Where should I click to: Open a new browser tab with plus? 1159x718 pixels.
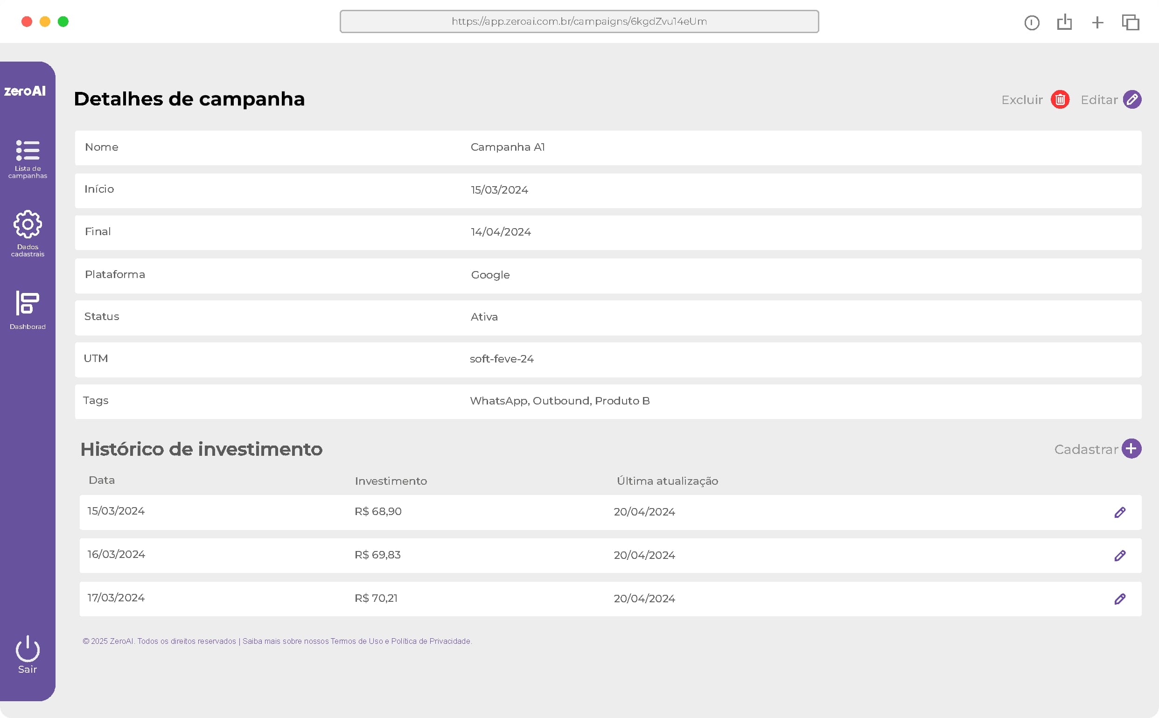pyautogui.click(x=1097, y=22)
